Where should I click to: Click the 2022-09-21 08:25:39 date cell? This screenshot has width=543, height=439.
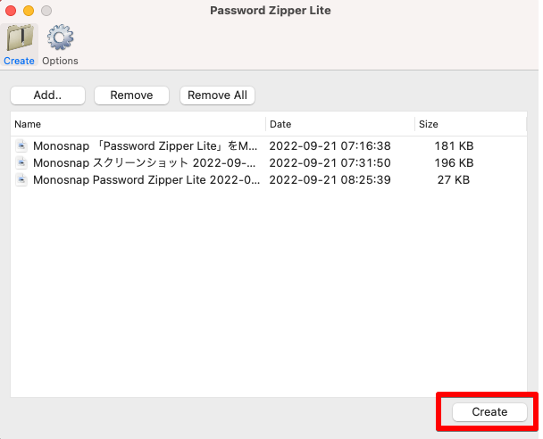click(x=330, y=180)
